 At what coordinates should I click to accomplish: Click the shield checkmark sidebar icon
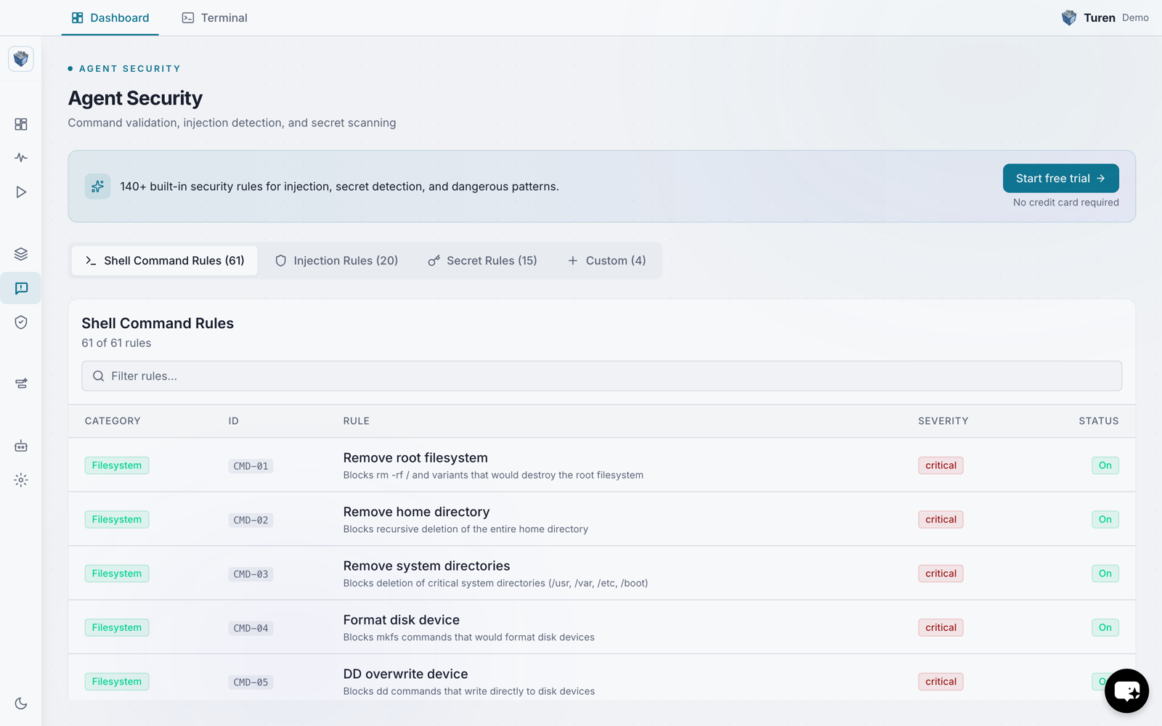(x=21, y=322)
